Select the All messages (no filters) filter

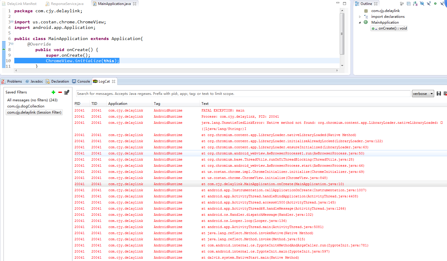click(x=32, y=100)
